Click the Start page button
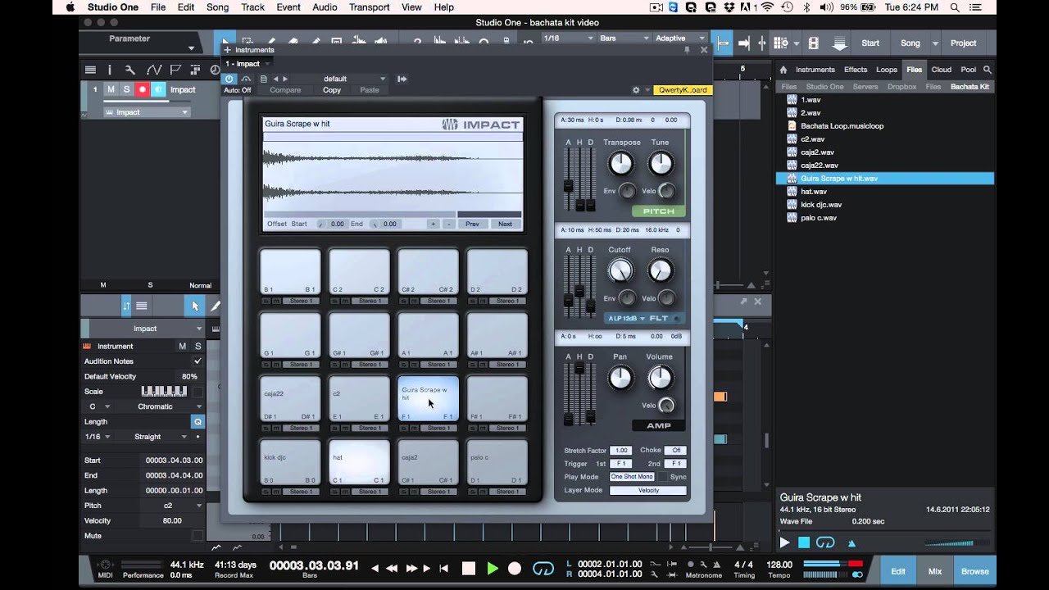Viewport: 1049px width, 590px height. (x=870, y=43)
